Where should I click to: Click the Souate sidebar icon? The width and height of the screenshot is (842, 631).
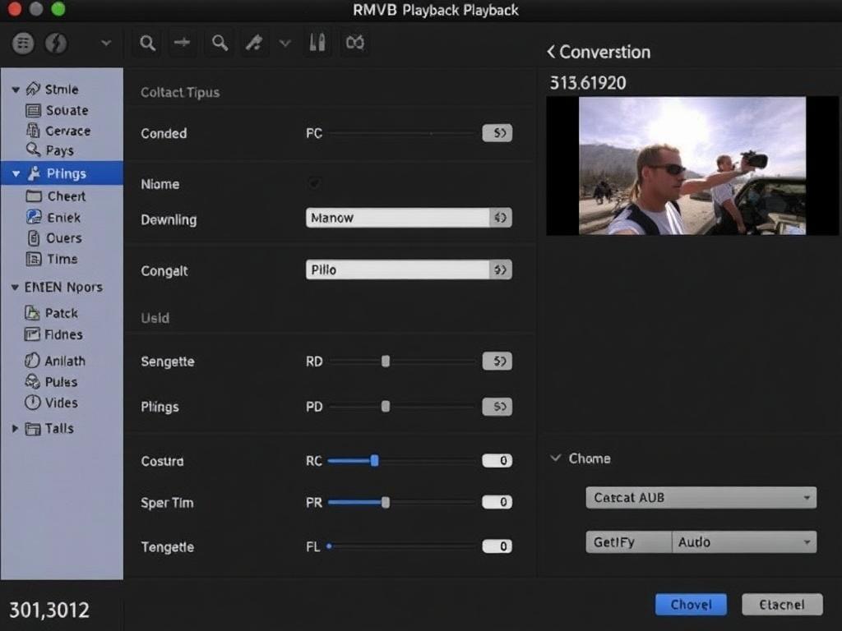tap(34, 111)
